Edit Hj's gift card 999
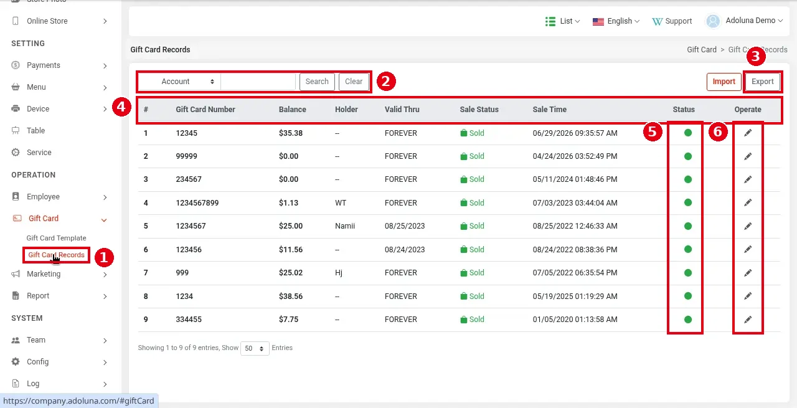797x408 pixels. 748,273
